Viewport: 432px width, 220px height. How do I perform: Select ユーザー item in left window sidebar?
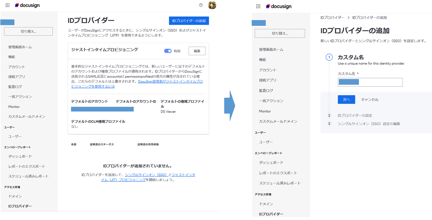[15, 137]
